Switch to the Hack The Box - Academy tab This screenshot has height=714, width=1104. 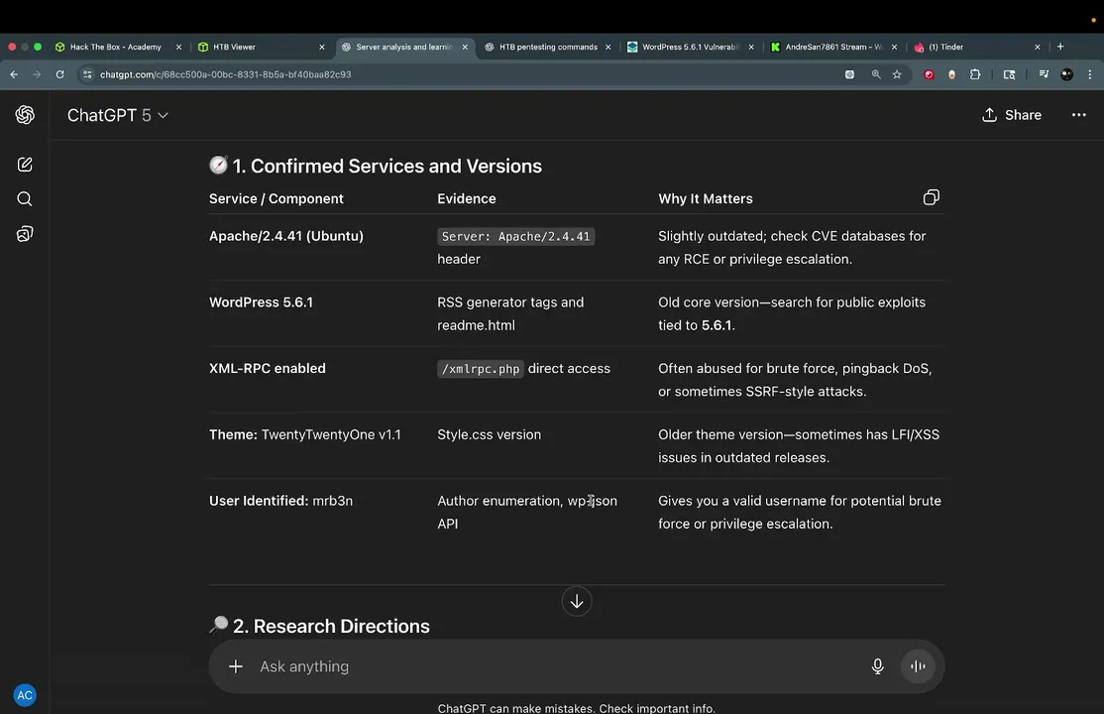(116, 47)
